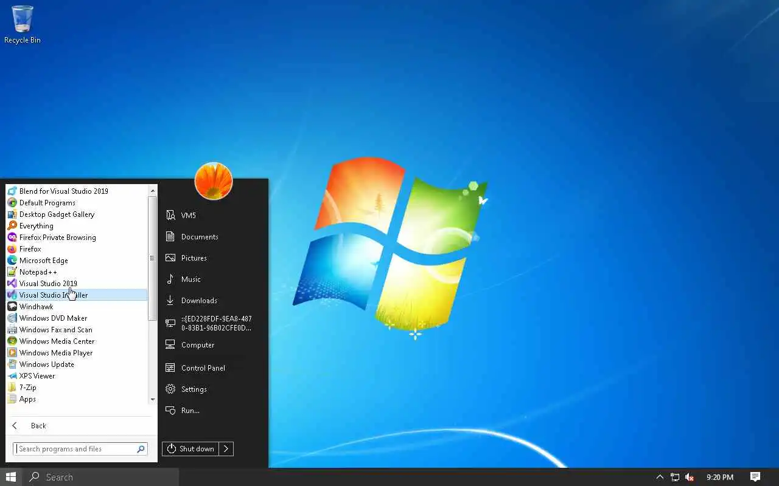Viewport: 779px width, 486px height.
Task: Open the Shut down options arrow
Action: [x=226, y=448]
